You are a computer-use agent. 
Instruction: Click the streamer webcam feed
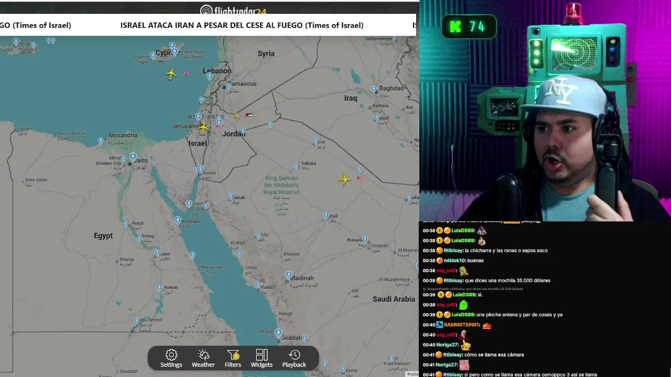(x=545, y=110)
